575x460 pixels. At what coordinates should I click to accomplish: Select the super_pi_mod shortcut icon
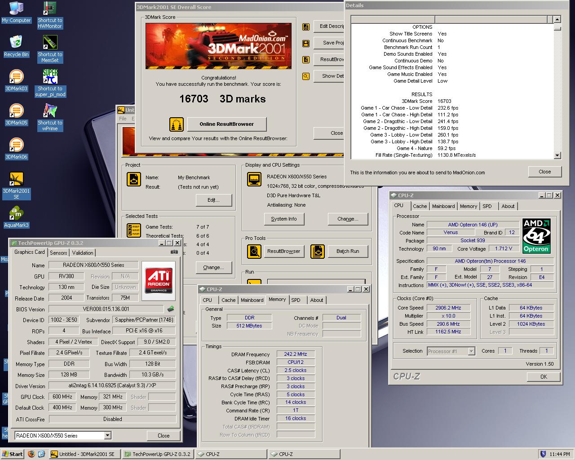coord(50,84)
